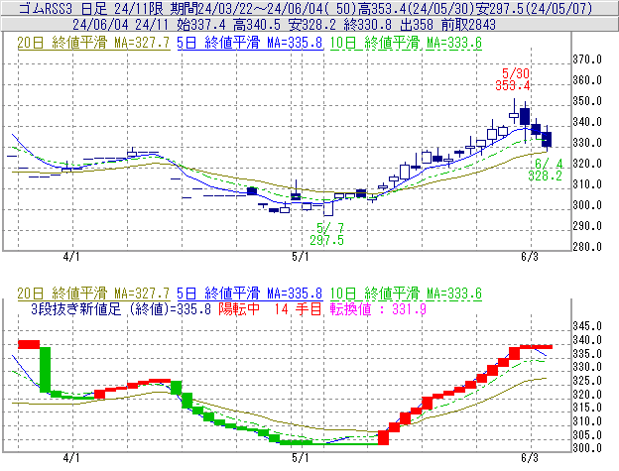Click the red reversal block at bottom of lower chart
Viewport: 619px width, 471px height.
click(383, 438)
